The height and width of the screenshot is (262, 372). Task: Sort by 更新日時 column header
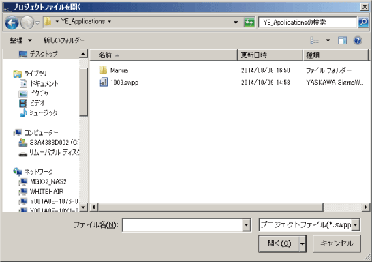(270, 55)
